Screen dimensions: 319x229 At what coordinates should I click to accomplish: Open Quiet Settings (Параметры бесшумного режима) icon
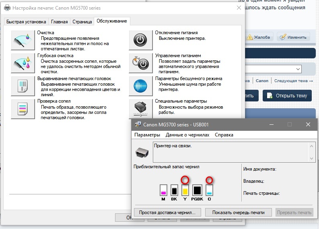pyautogui.click(x=141, y=86)
